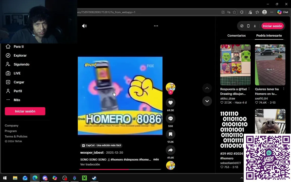Open the axel10_84 Num 1 video thumbnail
Viewport: 291px width, 182px height.
[x=270, y=65]
